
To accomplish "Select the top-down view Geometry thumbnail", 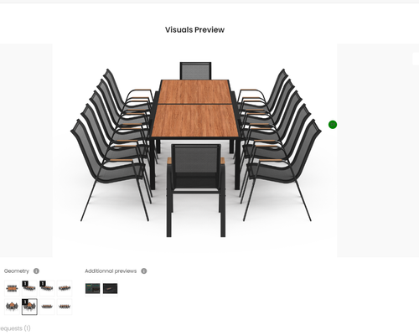I will [x=12, y=288].
